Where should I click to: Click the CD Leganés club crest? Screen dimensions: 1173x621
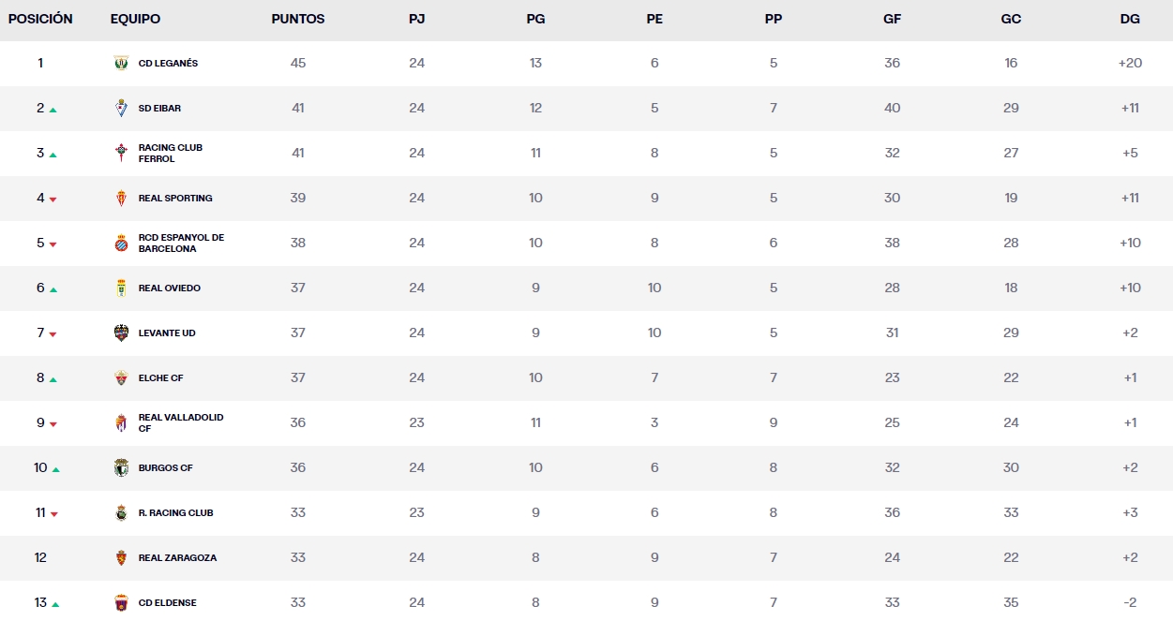[120, 64]
